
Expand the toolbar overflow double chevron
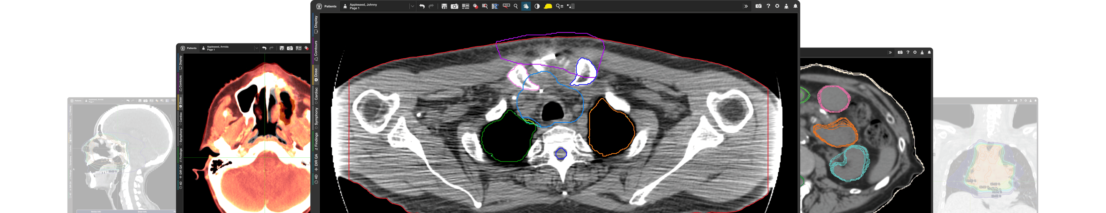pos(746,7)
